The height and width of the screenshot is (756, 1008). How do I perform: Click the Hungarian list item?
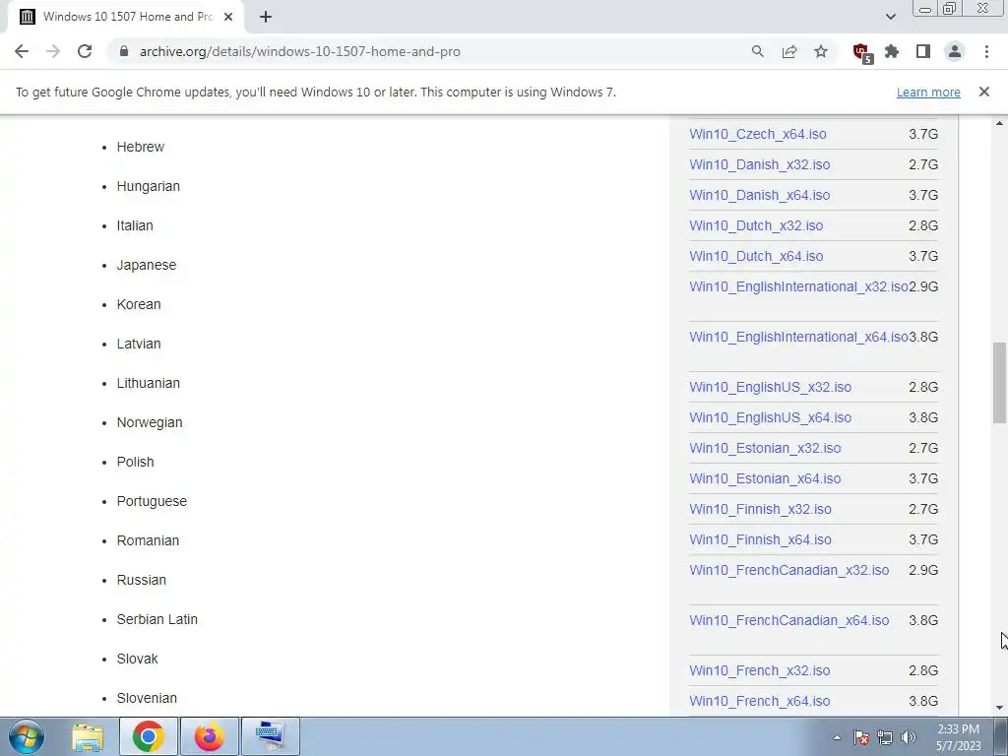pos(148,186)
